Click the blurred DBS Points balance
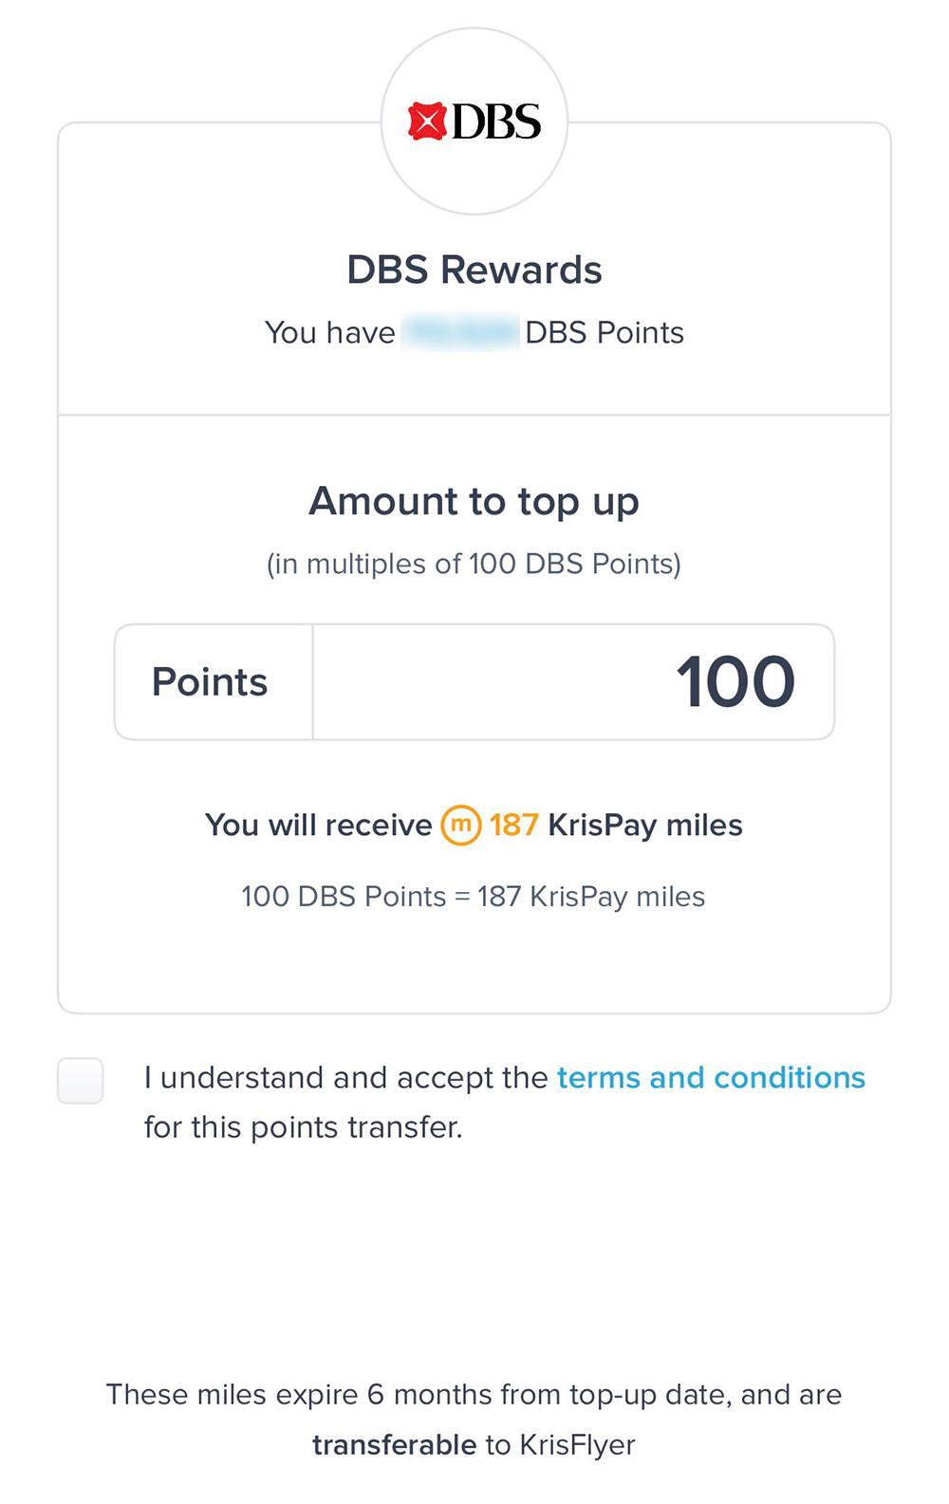 pos(460,333)
